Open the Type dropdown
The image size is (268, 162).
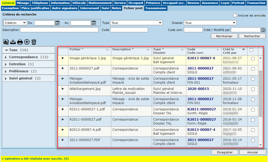coord(136,23)
